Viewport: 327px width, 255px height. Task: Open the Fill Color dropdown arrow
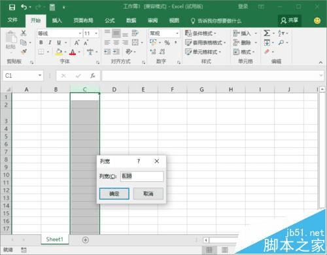[x=65, y=52]
